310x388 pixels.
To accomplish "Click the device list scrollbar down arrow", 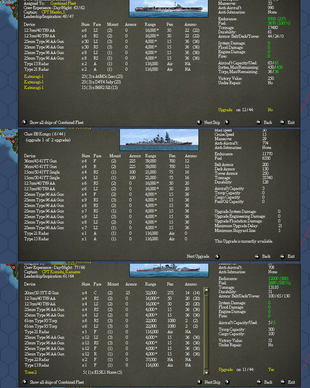I will point(206,372).
